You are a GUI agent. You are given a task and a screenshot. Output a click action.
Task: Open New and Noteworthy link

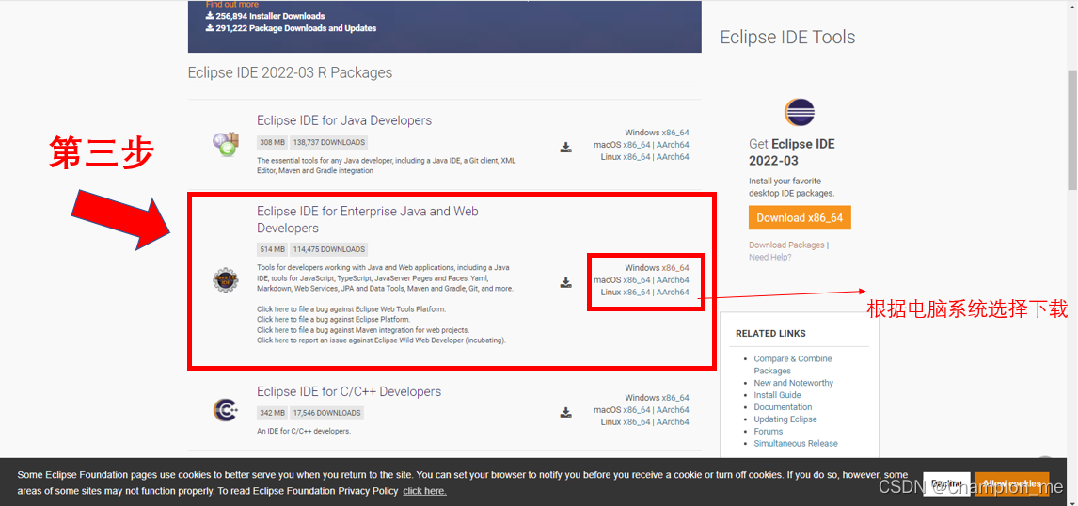click(793, 383)
